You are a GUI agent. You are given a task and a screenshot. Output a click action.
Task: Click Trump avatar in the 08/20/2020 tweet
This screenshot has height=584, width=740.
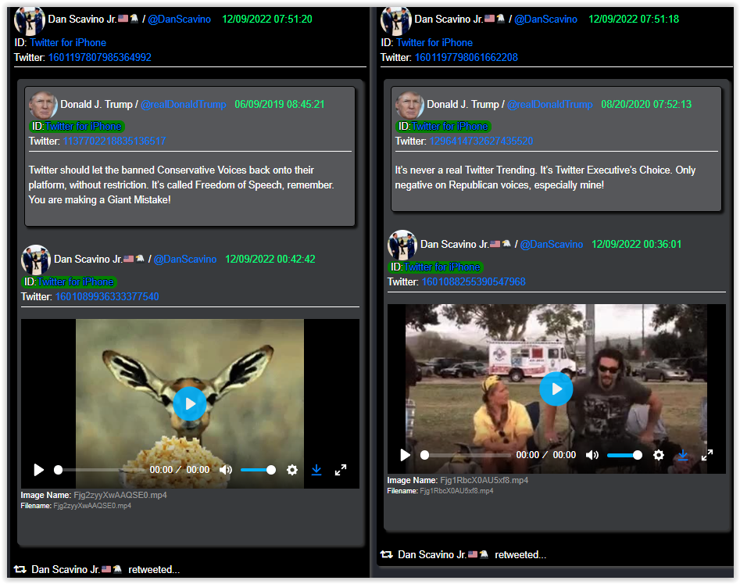409,105
